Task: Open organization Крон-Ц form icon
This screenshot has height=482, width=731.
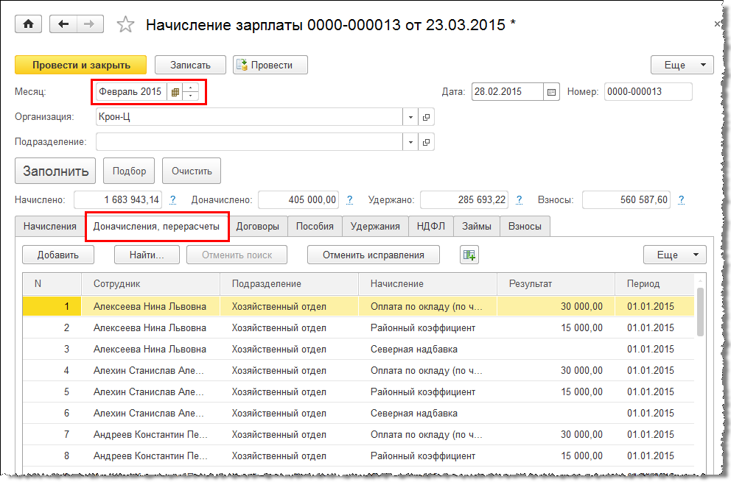Action: [427, 117]
